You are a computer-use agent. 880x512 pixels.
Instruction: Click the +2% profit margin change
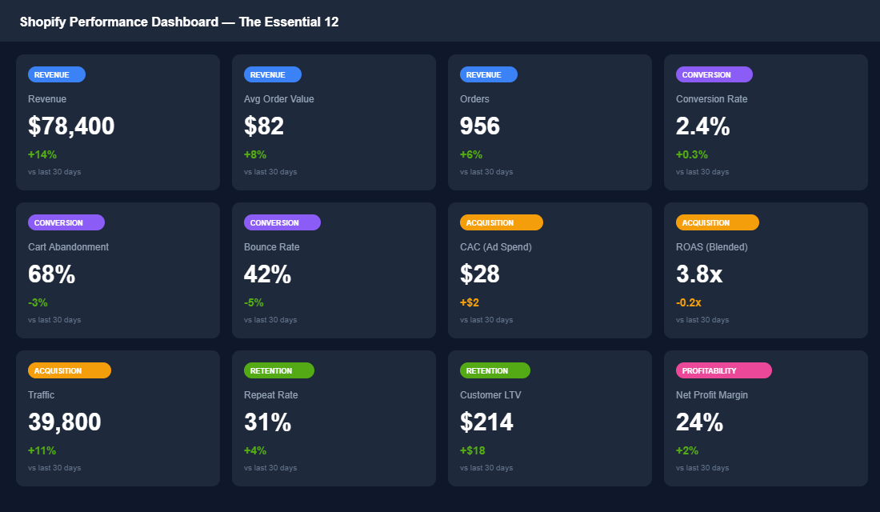[x=687, y=451]
